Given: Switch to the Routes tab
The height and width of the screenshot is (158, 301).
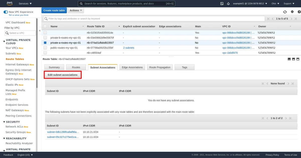Looking at the screenshot, I should click(x=76, y=67).
